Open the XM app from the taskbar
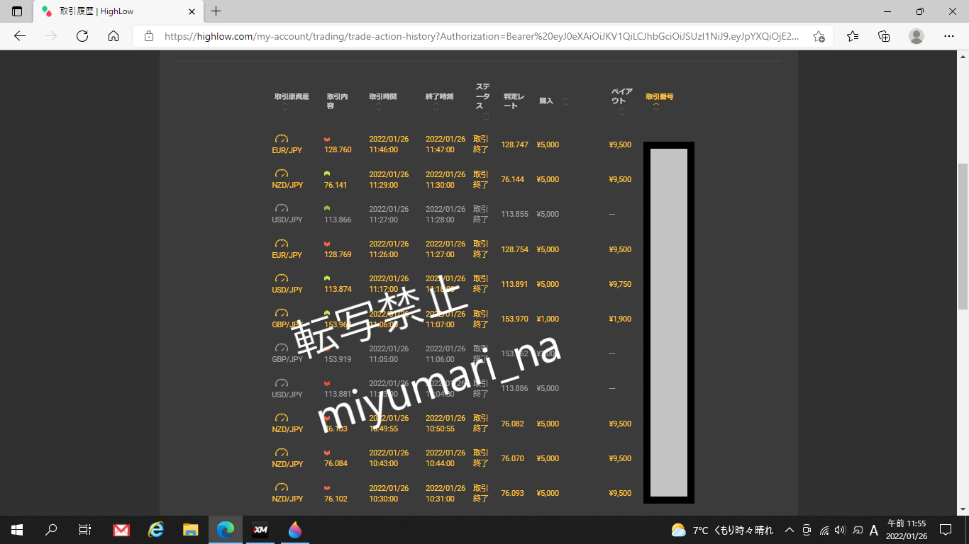 [260, 530]
